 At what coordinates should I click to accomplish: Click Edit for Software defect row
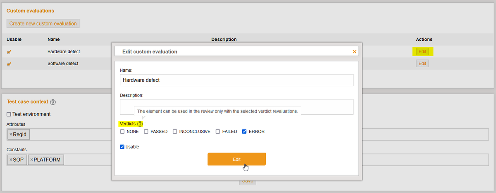(422, 64)
